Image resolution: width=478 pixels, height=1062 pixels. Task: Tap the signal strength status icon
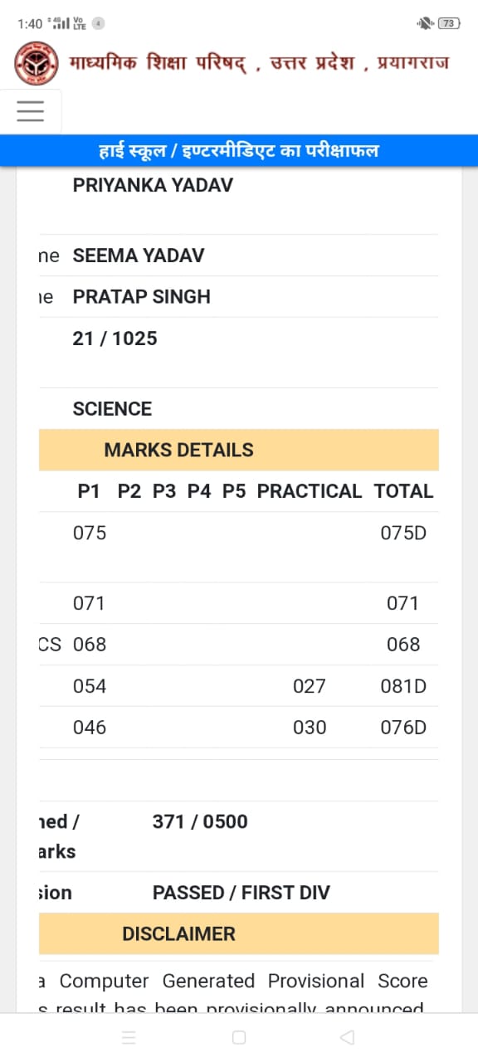pyautogui.click(x=61, y=23)
